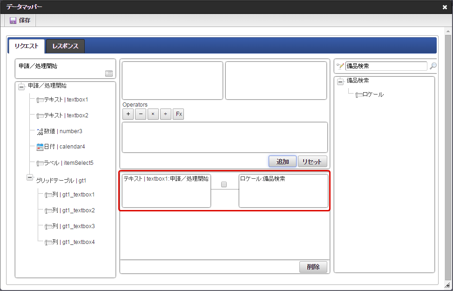The width and height of the screenshot is (453, 291).
Task: Collapse the 申請/処理開始 root node
Action: coord(21,87)
